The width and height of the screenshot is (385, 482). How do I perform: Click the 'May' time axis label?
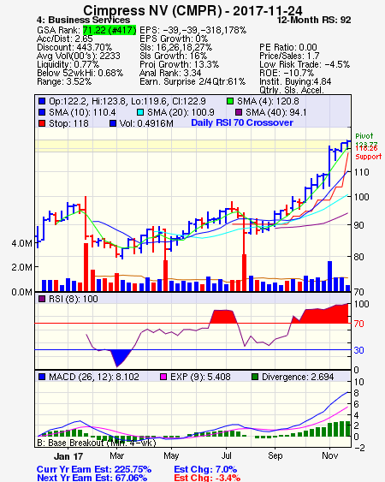click(171, 455)
